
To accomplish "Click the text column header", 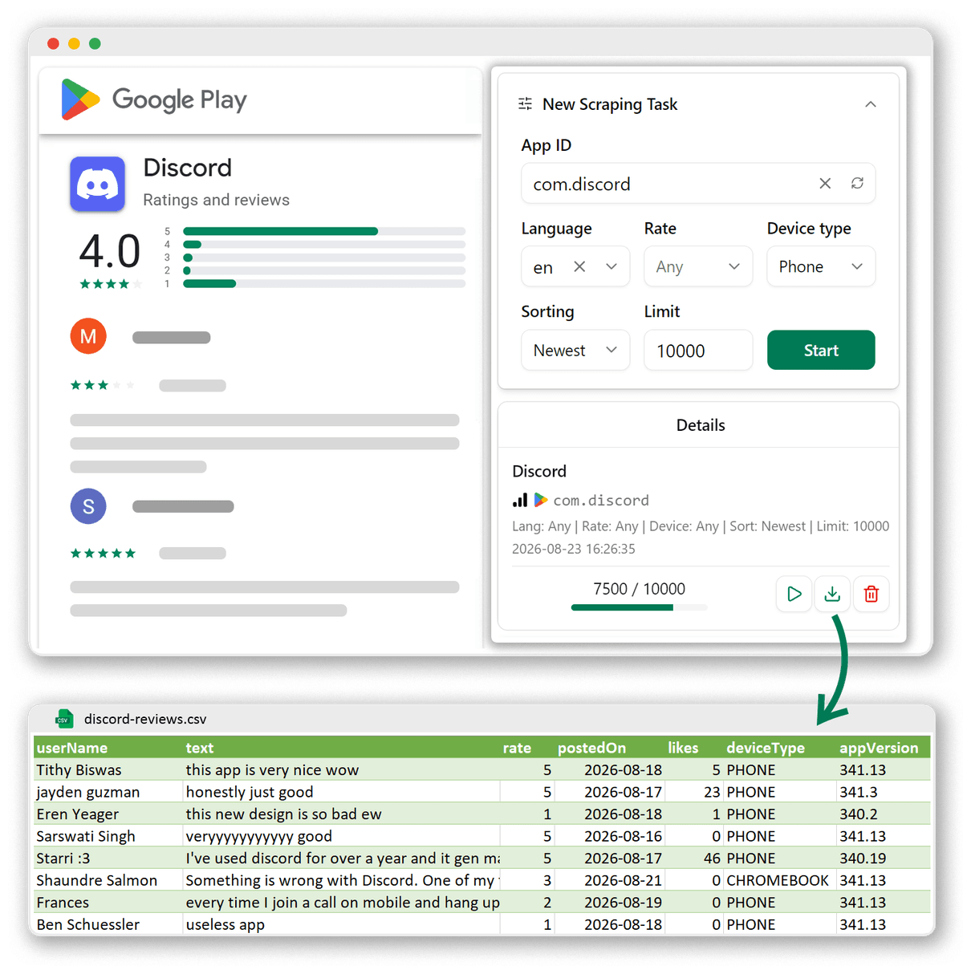I will click(x=200, y=748).
